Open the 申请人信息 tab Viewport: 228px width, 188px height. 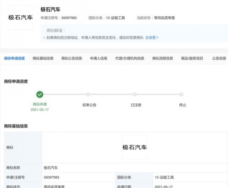pyautogui.click(x=99, y=58)
